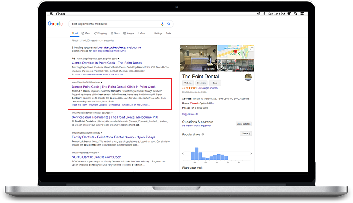Click the blue search magnifier icon
Screen dimensions: 353x203
[169, 24]
